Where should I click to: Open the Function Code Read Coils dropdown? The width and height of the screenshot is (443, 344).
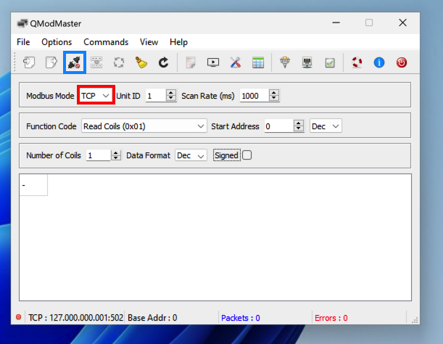coord(144,126)
